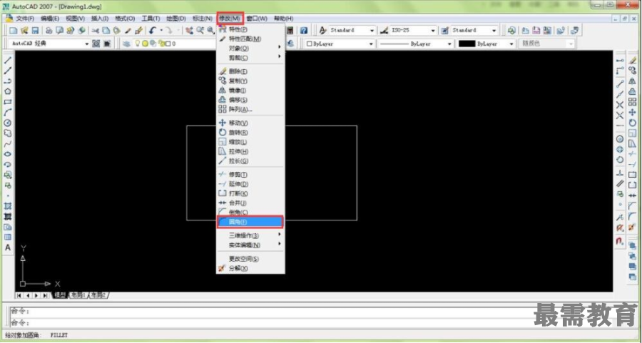Open the AutoCAD 经典 workspace dropdown
The width and height of the screenshot is (642, 343).
pos(87,43)
